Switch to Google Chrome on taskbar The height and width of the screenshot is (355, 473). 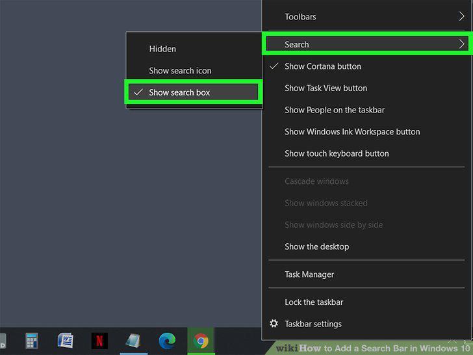(201, 341)
